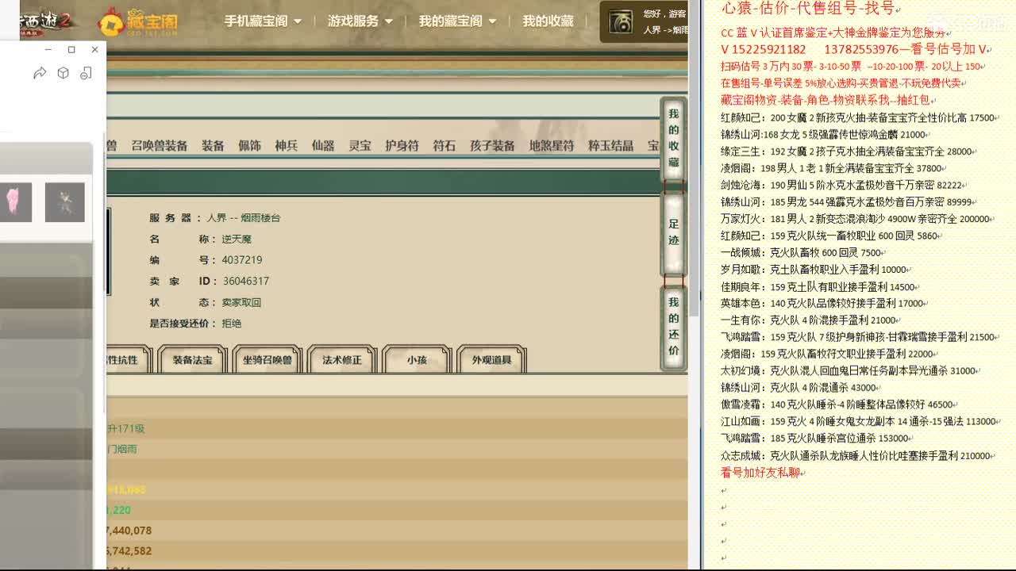Image resolution: width=1016 pixels, height=571 pixels.
Task: Click the share arrow icon in small window
Action: coord(40,73)
